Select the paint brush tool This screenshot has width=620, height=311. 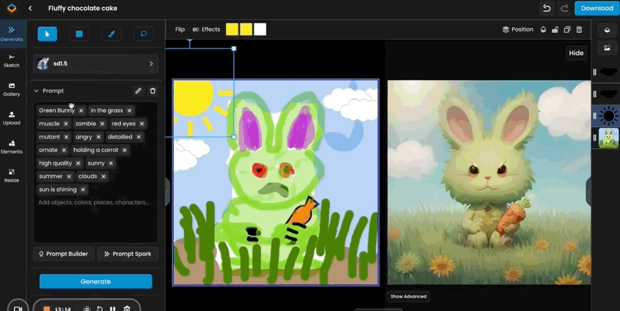(x=112, y=34)
